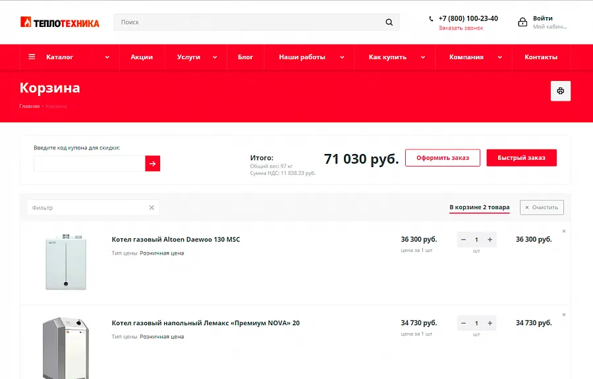
Task: Click the Главная breadcrumb link
Action: 30,106
